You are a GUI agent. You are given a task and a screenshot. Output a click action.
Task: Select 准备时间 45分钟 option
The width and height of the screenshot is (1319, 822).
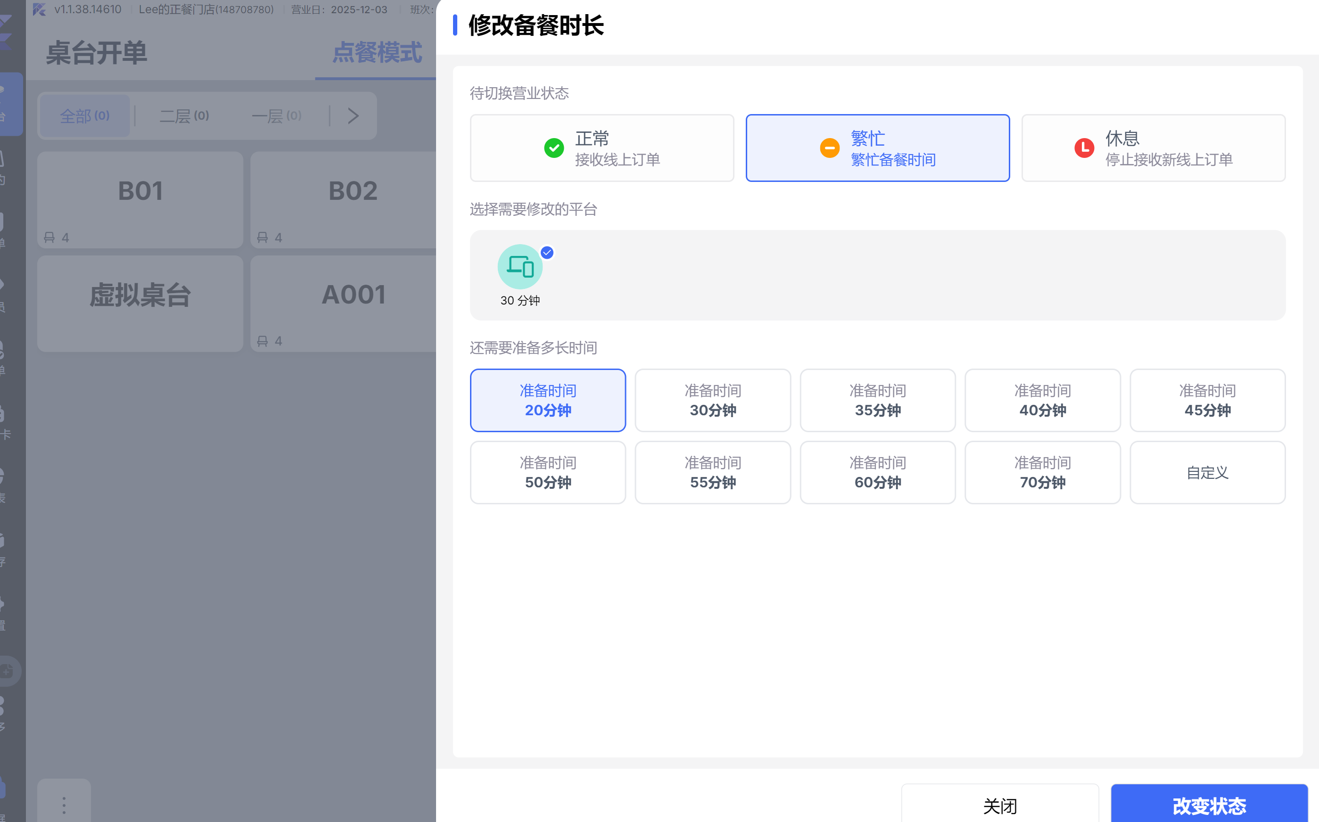(x=1207, y=400)
